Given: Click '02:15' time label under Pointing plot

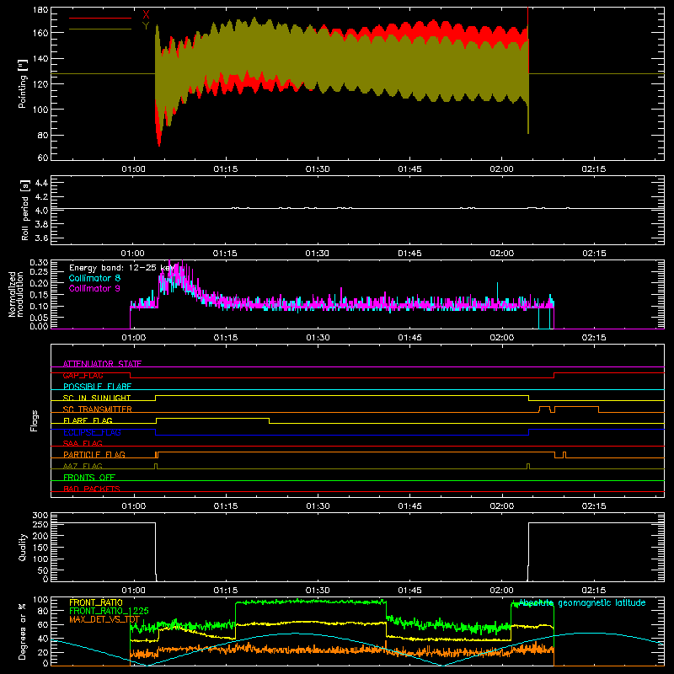Looking at the screenshot, I should [594, 169].
